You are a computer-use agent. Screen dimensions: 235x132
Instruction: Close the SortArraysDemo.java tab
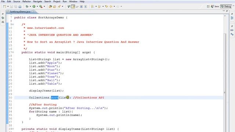[x=33, y=11]
